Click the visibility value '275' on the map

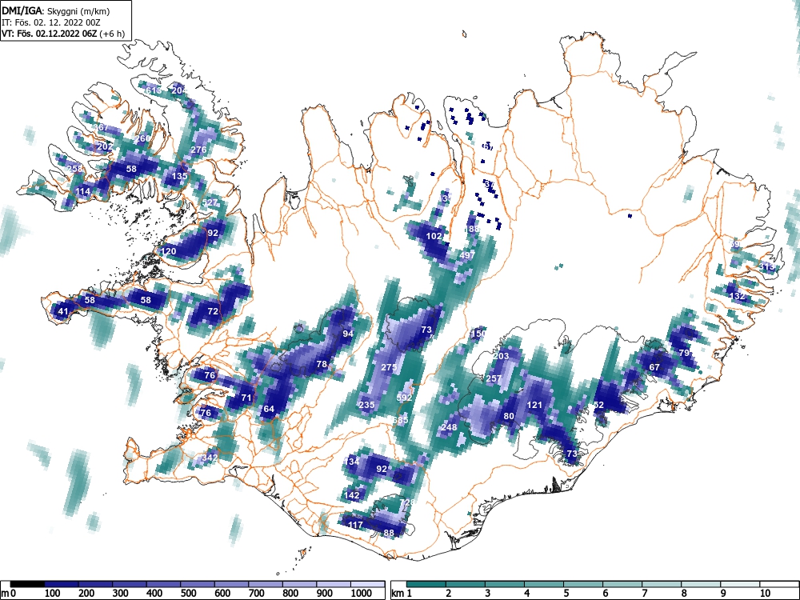[389, 367]
